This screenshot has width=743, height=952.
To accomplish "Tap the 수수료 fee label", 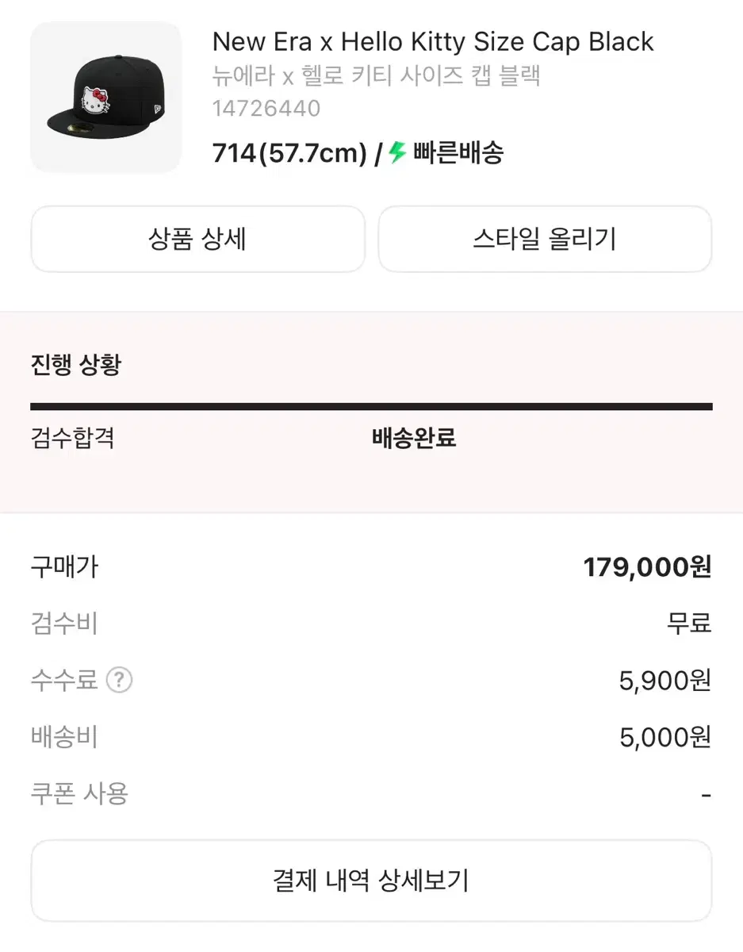I will pyautogui.click(x=64, y=680).
